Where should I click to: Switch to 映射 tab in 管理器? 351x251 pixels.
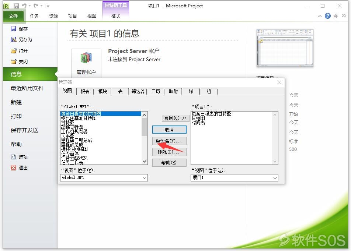coord(174,91)
